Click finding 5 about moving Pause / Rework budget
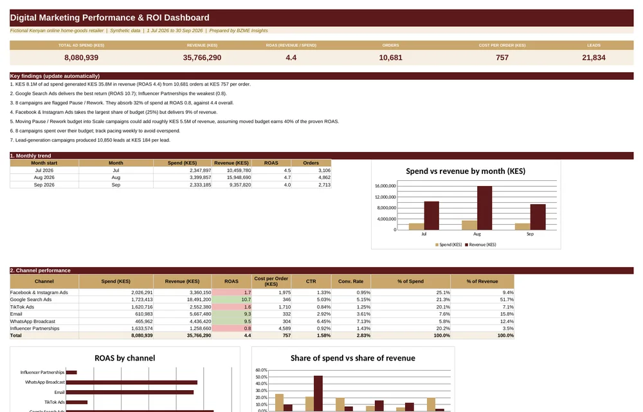 (x=174, y=122)
